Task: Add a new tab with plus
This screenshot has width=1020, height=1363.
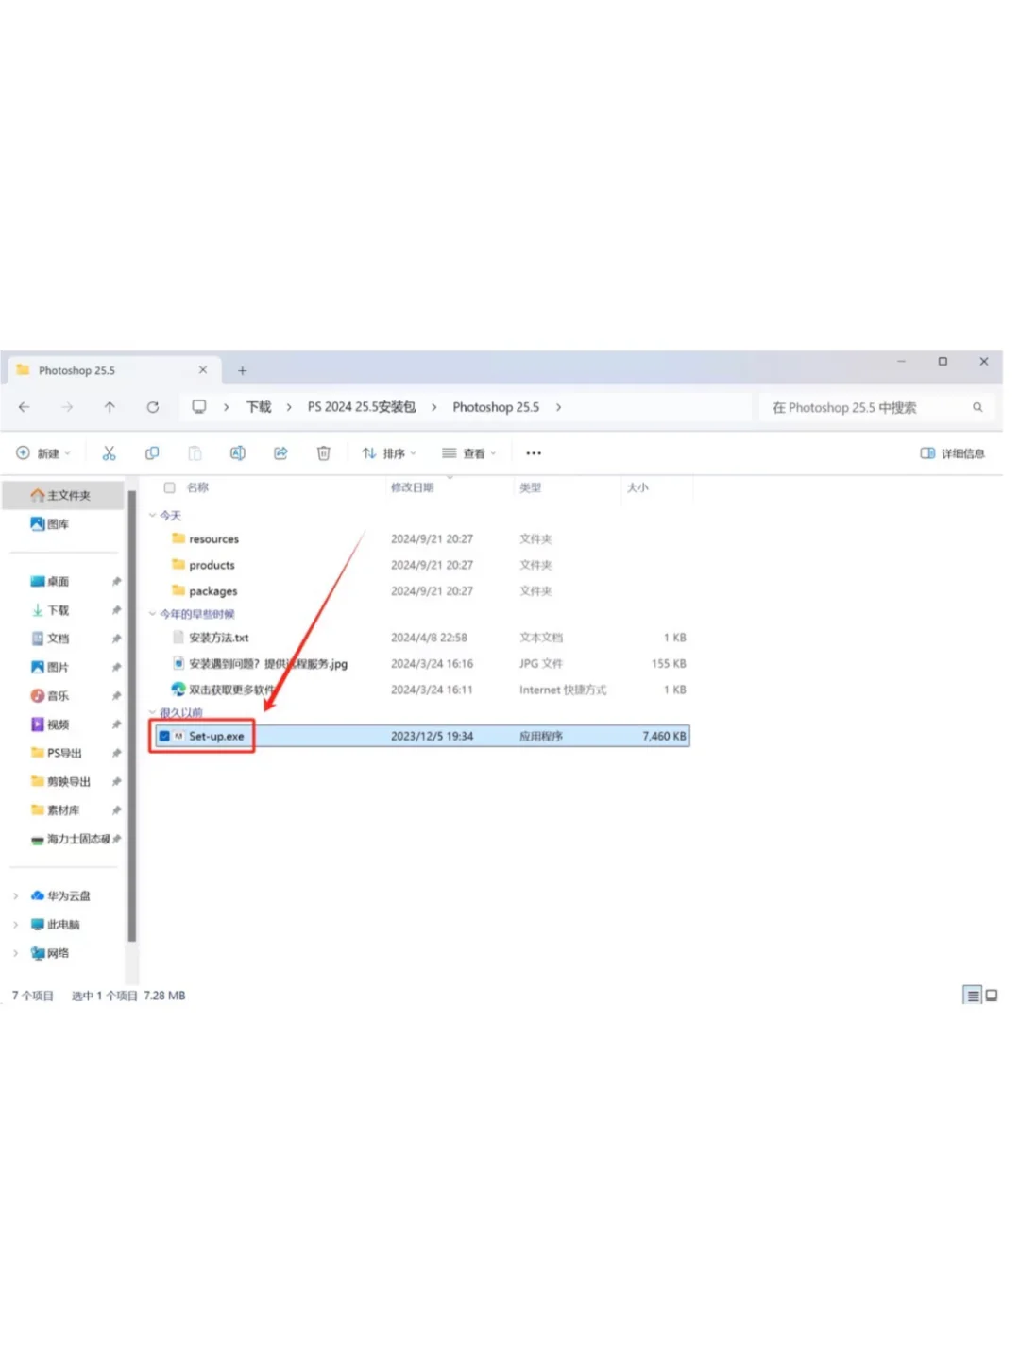Action: [243, 370]
